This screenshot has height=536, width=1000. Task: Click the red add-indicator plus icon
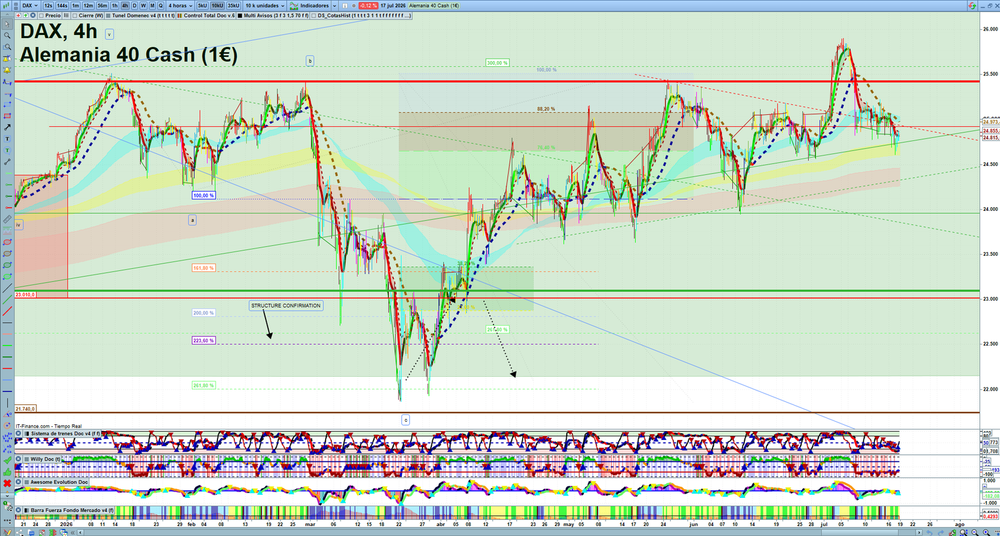[18, 16]
